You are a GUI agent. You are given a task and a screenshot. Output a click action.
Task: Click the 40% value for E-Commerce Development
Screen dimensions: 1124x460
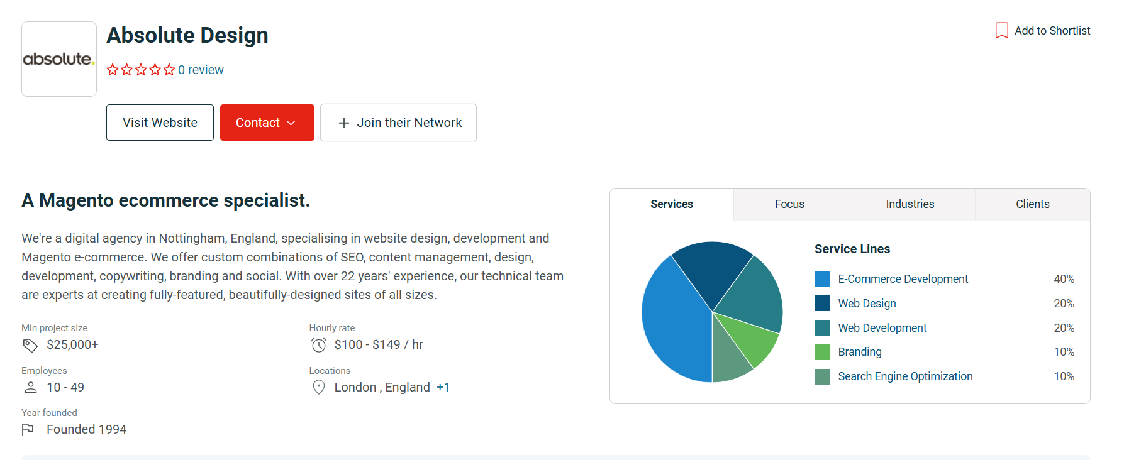(1064, 279)
